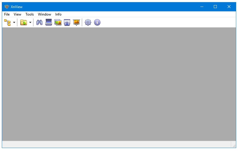The image size is (238, 151).
Task: Start screen Capture with camera icon
Action: pos(67,22)
